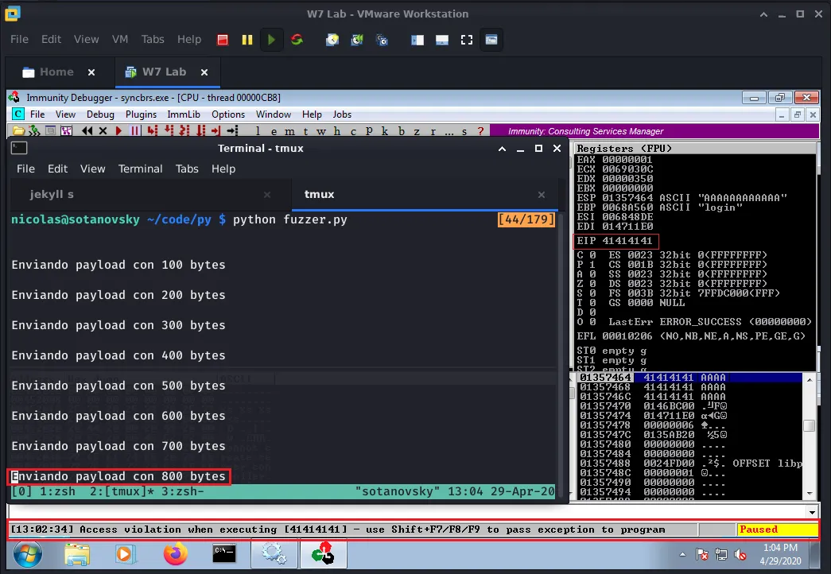Show executable modules with 'e' button
Viewport: 831px width, 574px height.
click(274, 131)
